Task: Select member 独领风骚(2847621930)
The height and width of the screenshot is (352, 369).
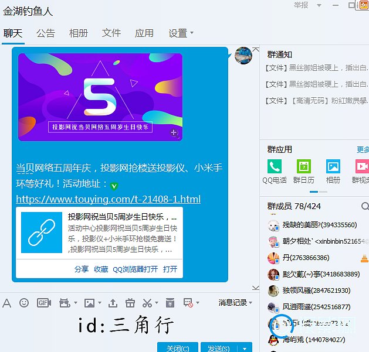Action: point(317,291)
